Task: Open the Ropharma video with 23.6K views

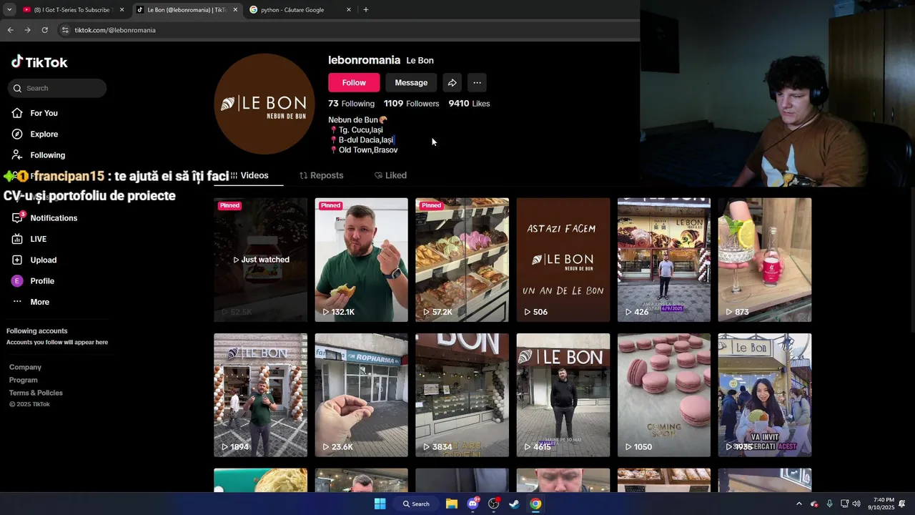Action: 361,395
